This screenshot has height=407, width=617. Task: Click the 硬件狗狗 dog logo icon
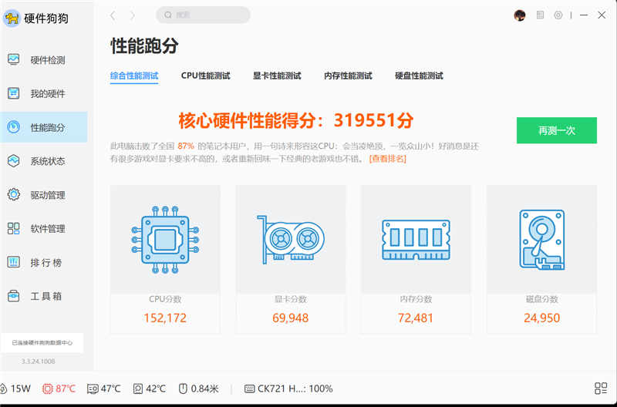[x=12, y=18]
